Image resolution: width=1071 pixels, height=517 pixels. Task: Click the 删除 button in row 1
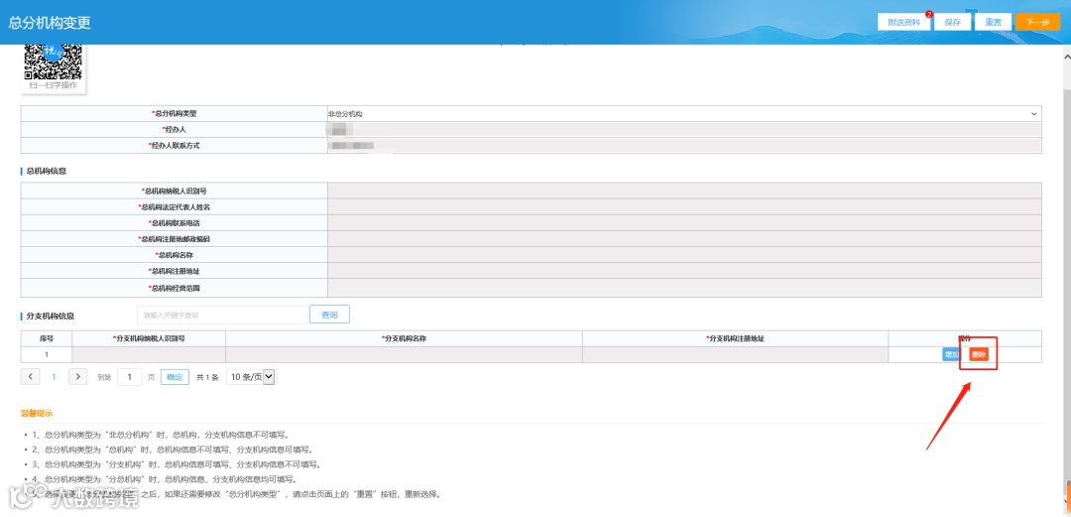pyautogui.click(x=978, y=354)
